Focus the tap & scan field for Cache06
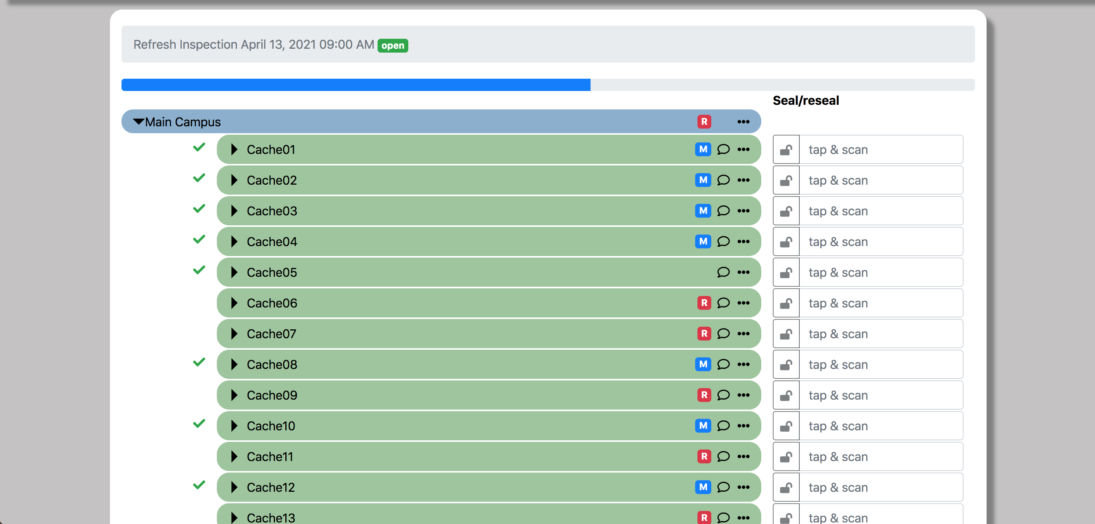Screen dimensions: 1095x524 [881, 303]
